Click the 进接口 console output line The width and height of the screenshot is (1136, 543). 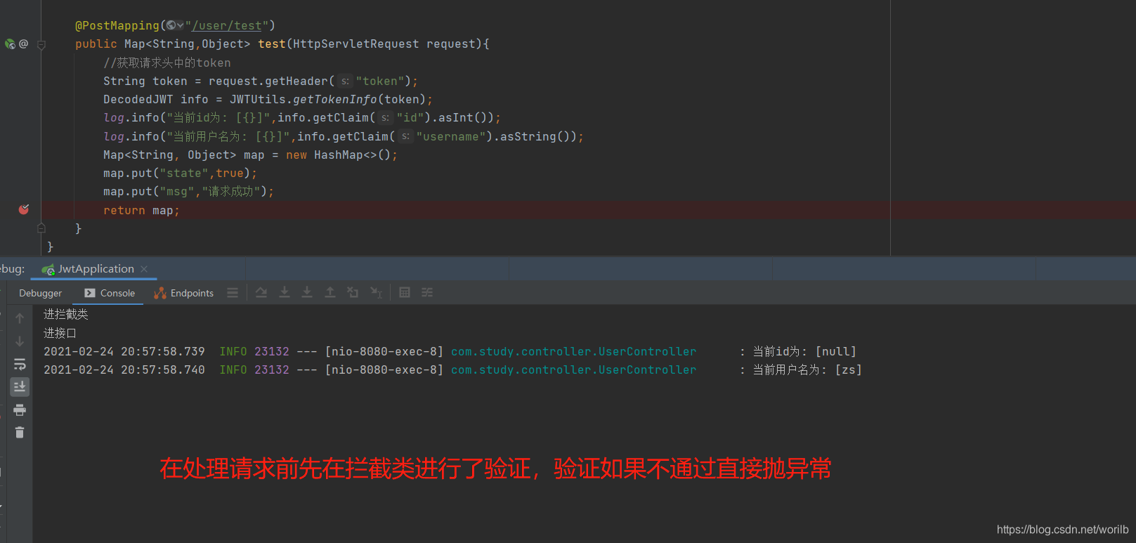pos(60,333)
